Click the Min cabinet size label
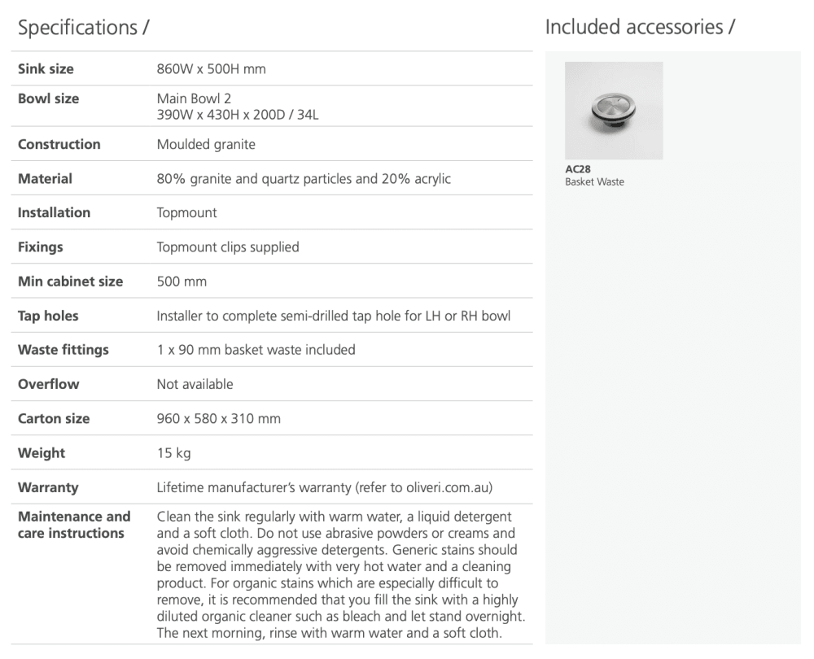The image size is (814, 659). click(x=70, y=281)
